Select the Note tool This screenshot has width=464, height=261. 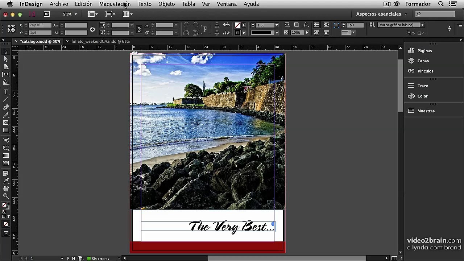click(x=6, y=173)
